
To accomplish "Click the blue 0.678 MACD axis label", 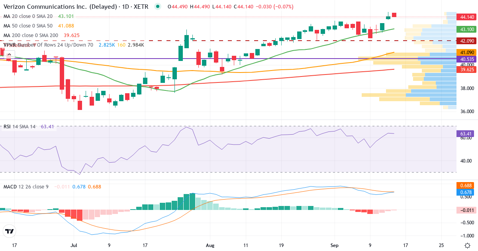I will coord(465,192).
